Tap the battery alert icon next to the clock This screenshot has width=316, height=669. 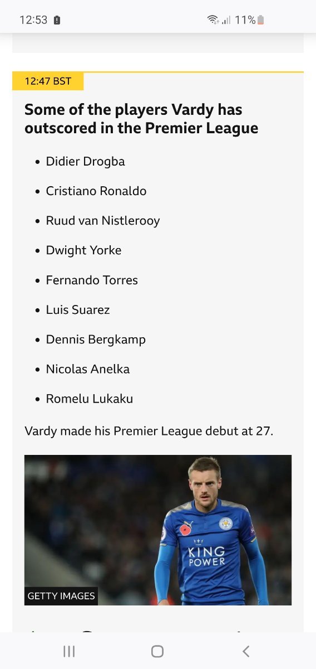[x=57, y=20]
